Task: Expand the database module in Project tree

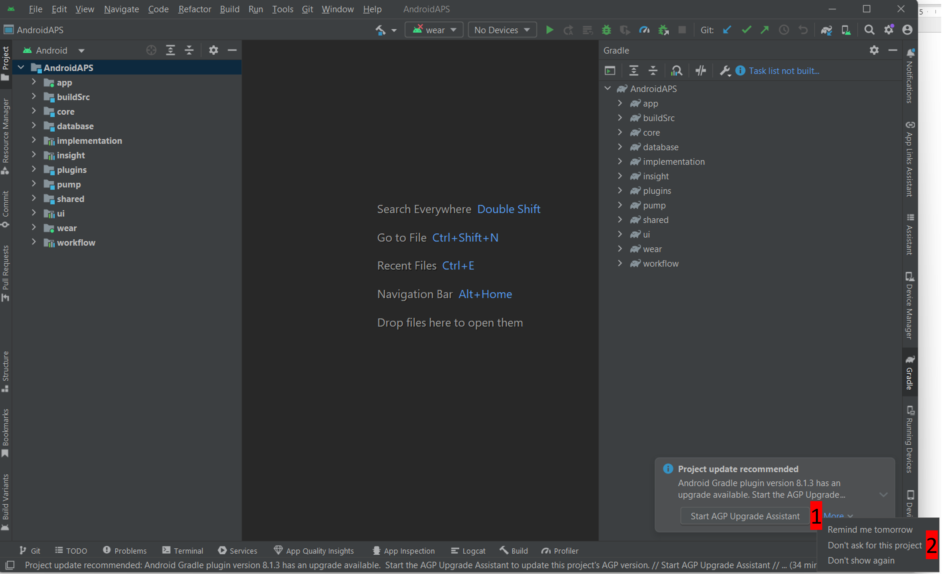Action: tap(34, 126)
